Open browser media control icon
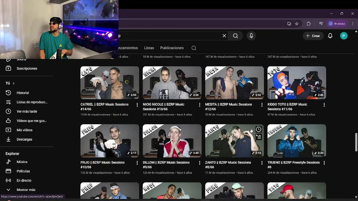This screenshot has width=358, height=201. (321, 24)
